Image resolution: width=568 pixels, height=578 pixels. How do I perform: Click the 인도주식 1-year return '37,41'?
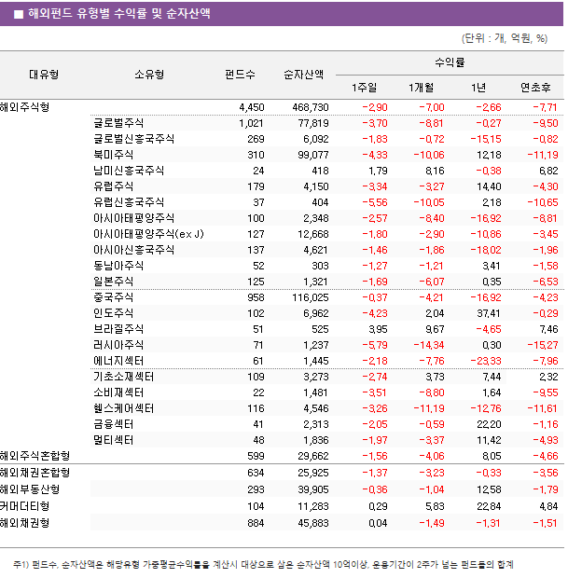[489, 313]
